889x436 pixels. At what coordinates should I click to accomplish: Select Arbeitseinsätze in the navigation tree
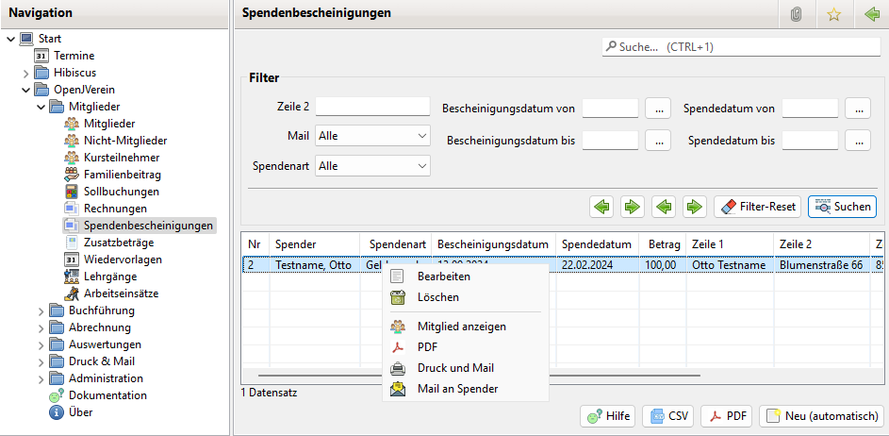[x=120, y=293]
